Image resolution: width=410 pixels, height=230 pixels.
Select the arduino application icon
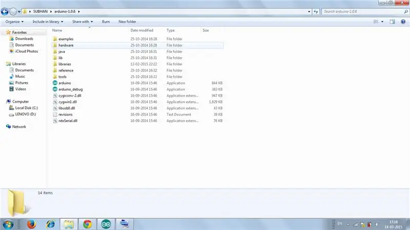[55, 83]
